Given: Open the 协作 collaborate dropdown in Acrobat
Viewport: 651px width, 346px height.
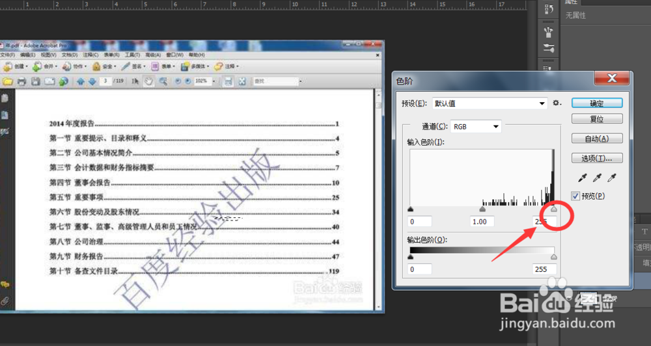Looking at the screenshot, I should pyautogui.click(x=74, y=66).
